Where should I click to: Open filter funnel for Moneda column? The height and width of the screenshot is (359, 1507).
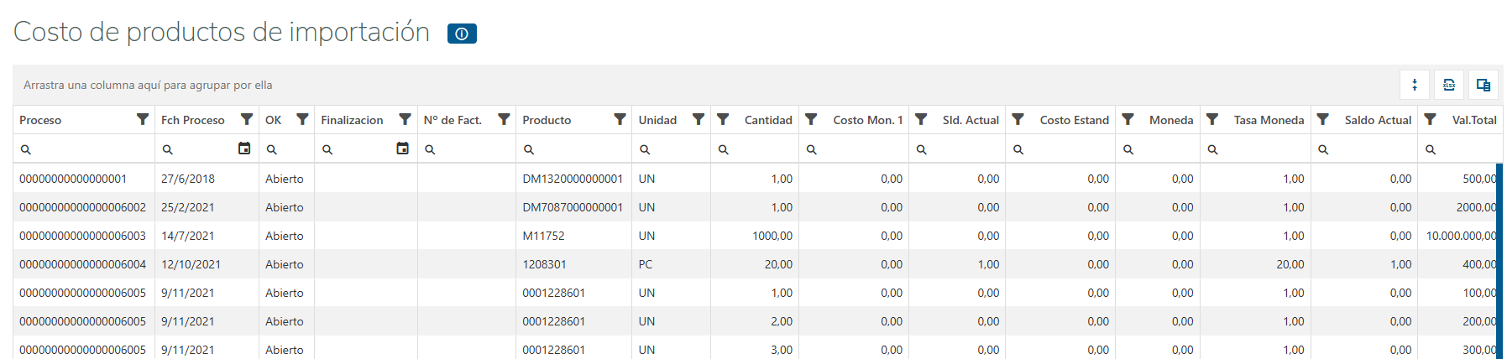tap(1128, 119)
